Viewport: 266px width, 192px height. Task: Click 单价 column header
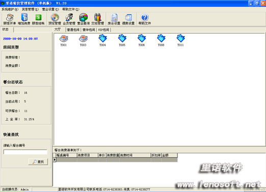[102, 155]
